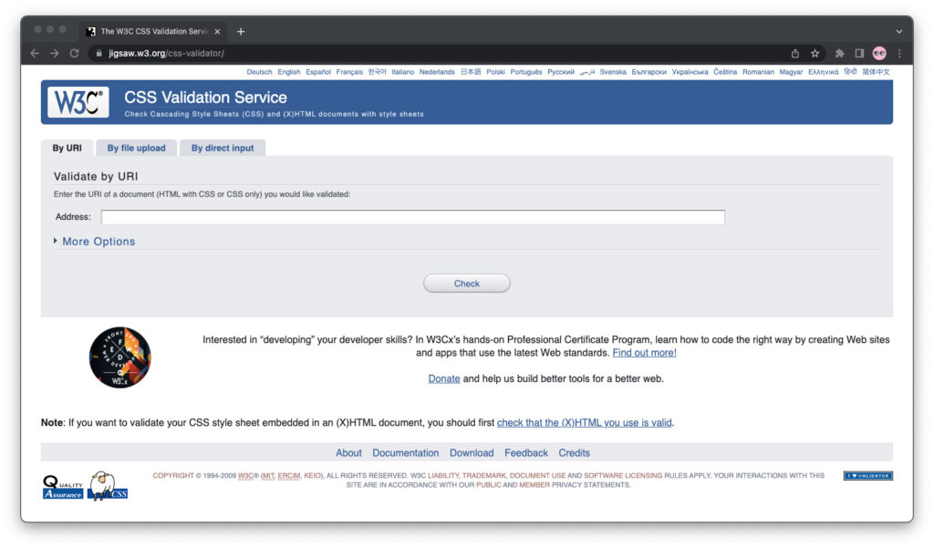Screen dimensions: 934x548
Task: Close the W3C CSS Validation tab
Action: pos(217,32)
